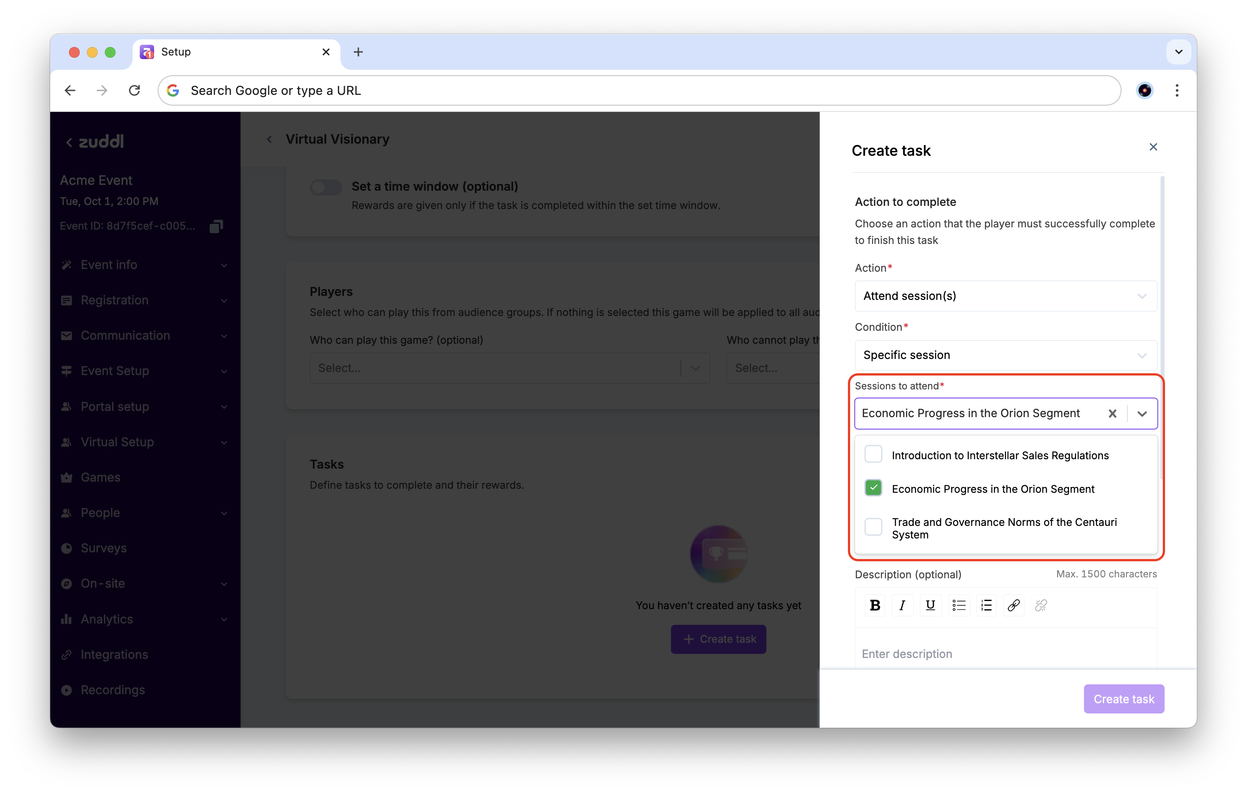Copy the Event ID to clipboard
This screenshot has height=794, width=1247.
[x=216, y=226]
